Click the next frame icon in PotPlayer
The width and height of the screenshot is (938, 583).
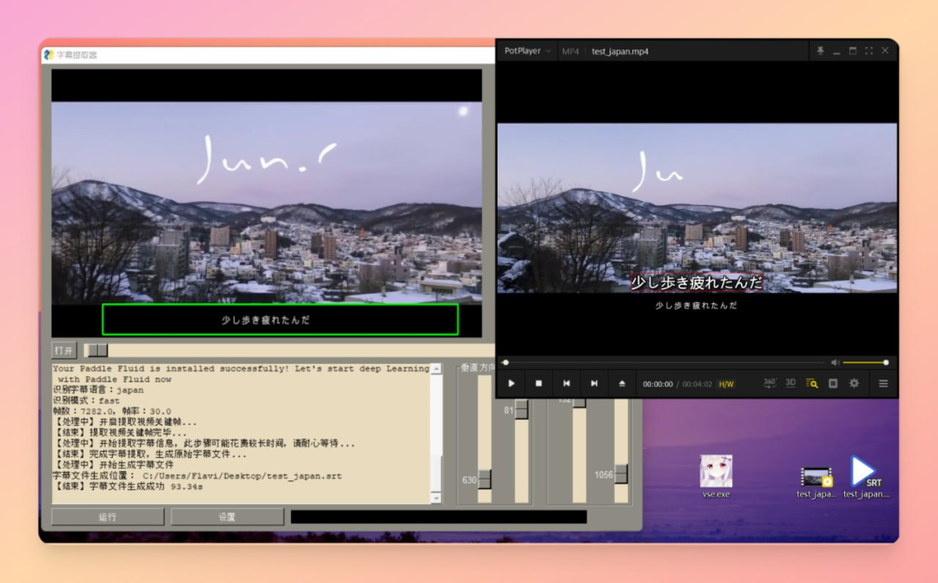594,383
